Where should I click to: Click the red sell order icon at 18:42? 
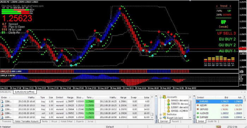click(2, 113)
